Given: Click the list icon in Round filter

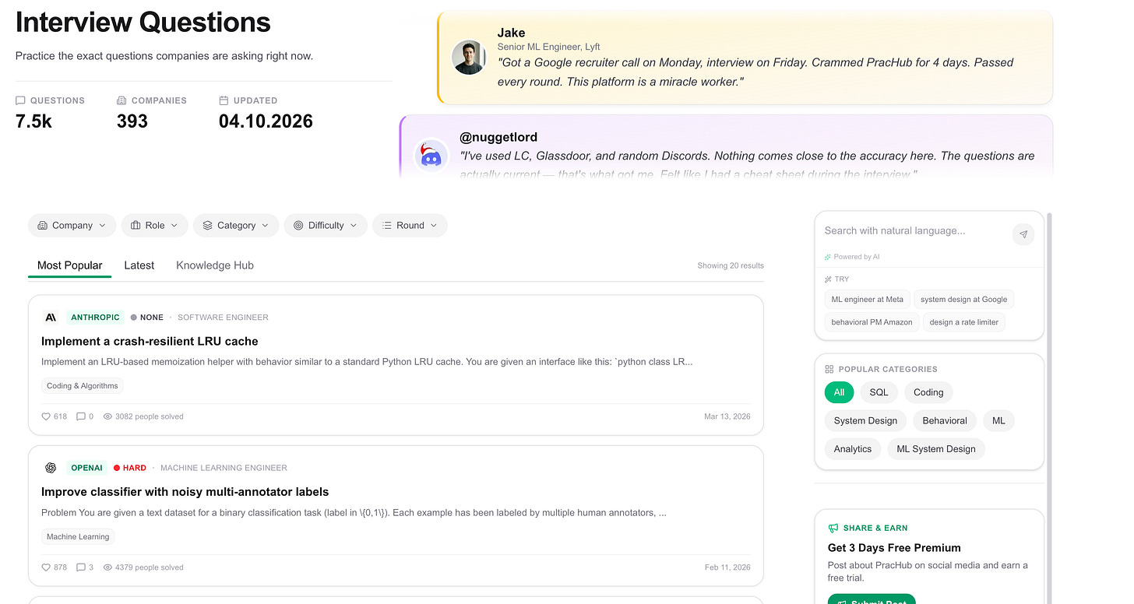Looking at the screenshot, I should [x=387, y=226].
